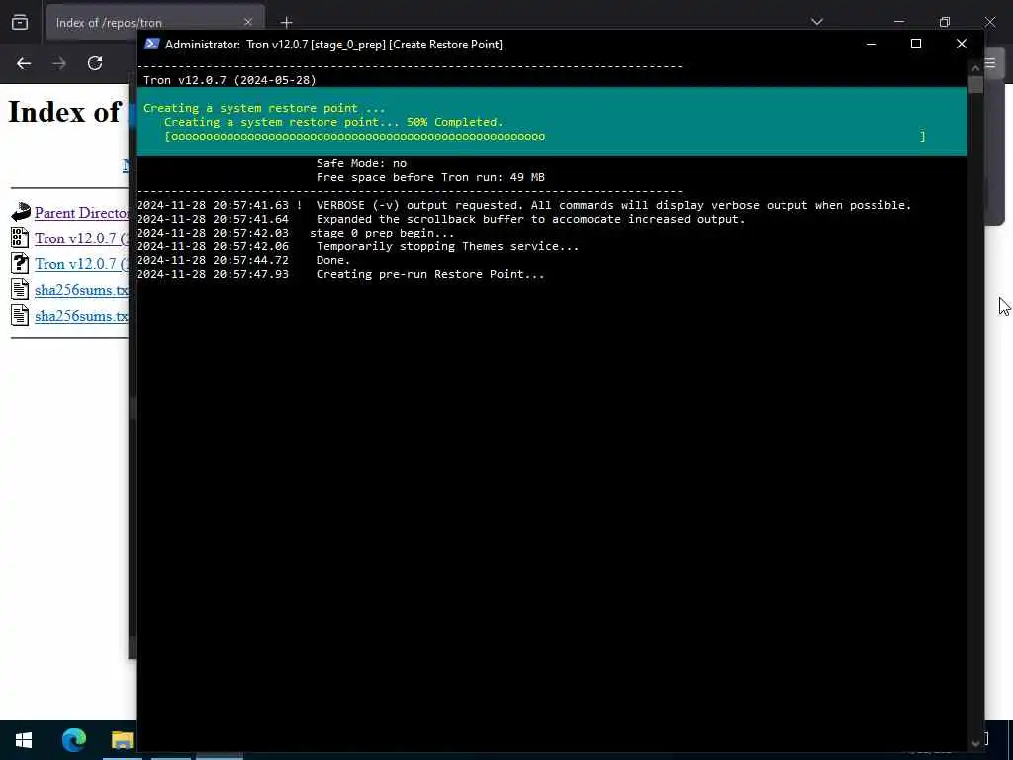Close the Index of /repos/tron tab

(248, 22)
